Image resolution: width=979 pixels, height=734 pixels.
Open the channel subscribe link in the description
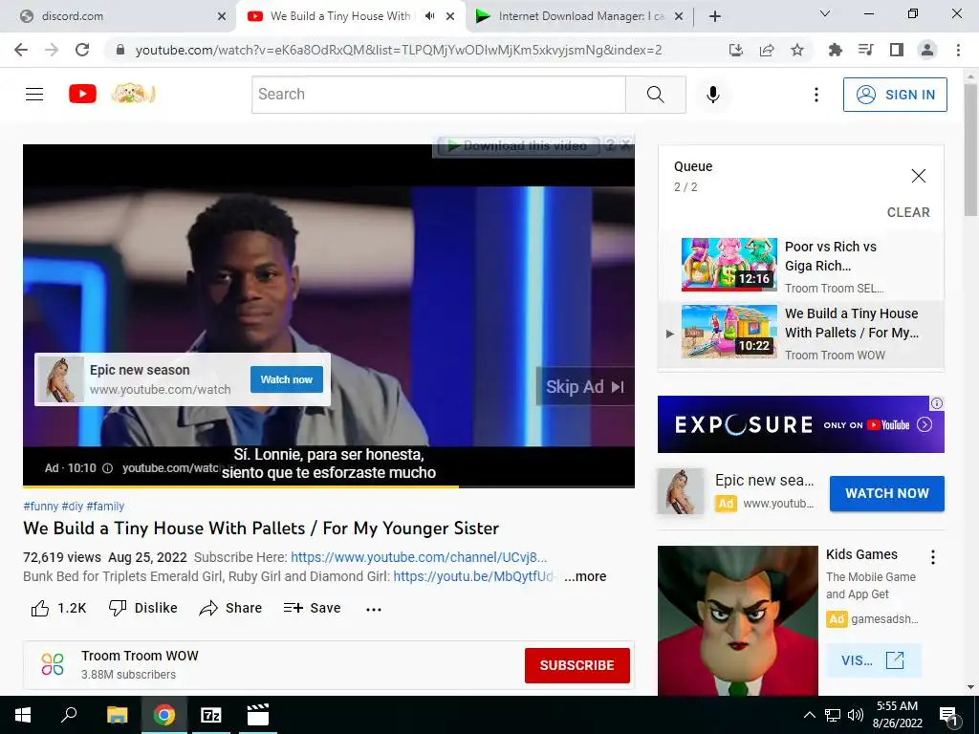419,557
